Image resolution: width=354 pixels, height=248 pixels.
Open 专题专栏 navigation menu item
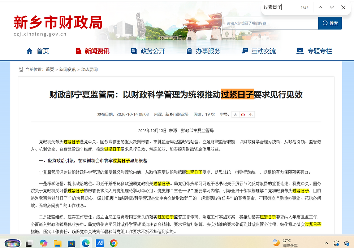pyautogui.click(x=320, y=51)
